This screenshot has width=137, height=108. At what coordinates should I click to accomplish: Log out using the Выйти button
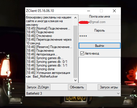click(100, 46)
